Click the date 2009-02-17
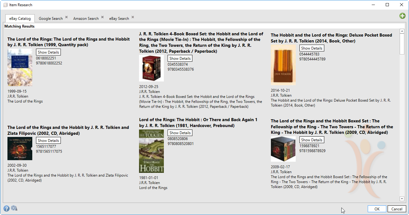409x215 pixels. [280, 167]
